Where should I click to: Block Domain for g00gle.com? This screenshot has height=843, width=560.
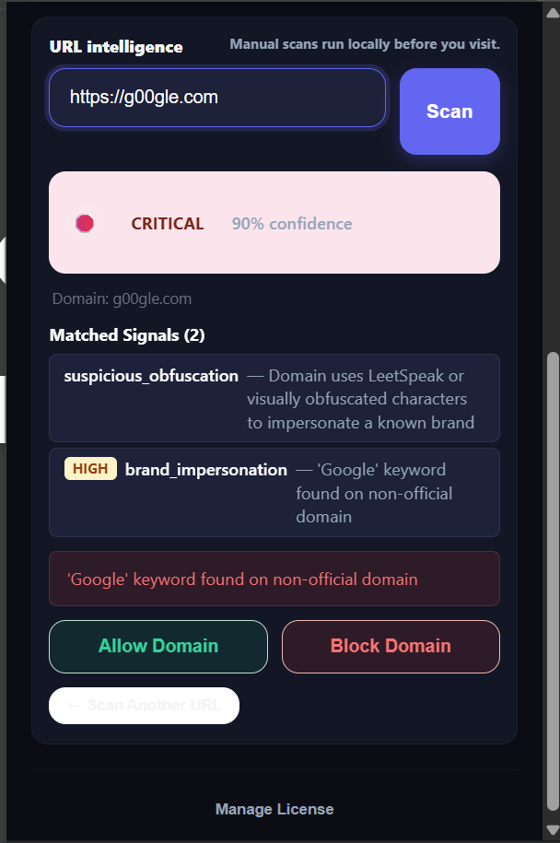pyautogui.click(x=391, y=646)
